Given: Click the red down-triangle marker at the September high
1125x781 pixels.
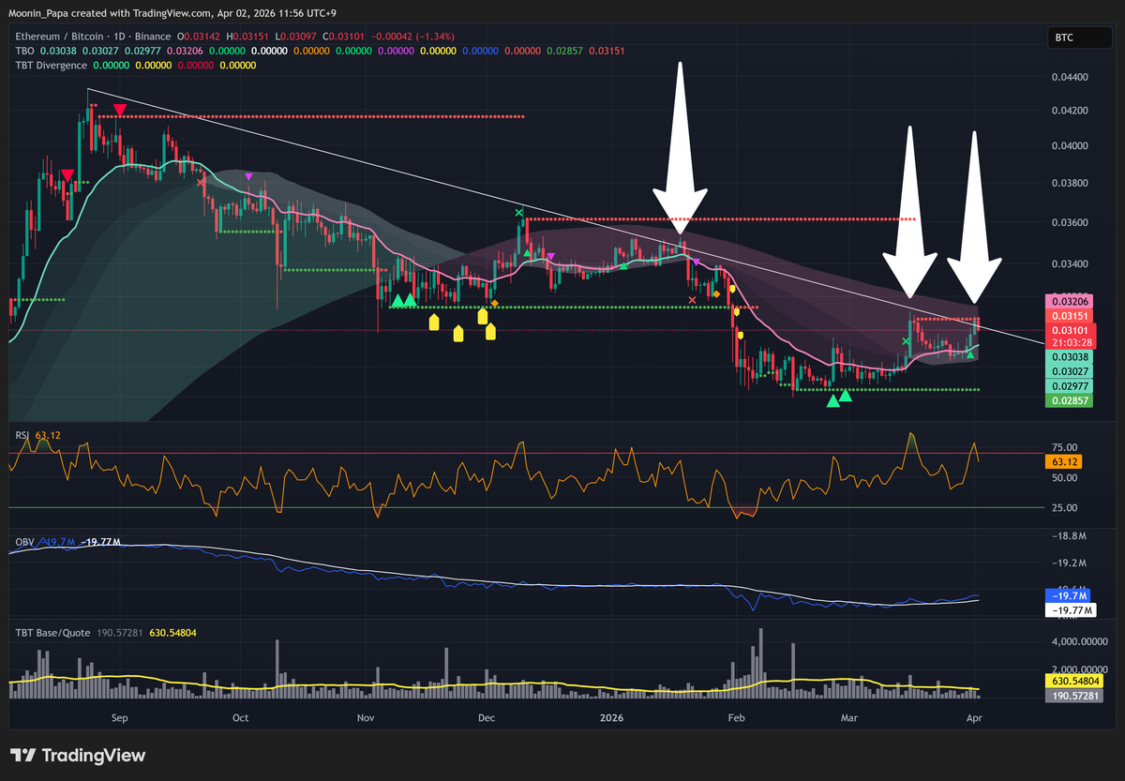Looking at the screenshot, I should click(x=119, y=110).
